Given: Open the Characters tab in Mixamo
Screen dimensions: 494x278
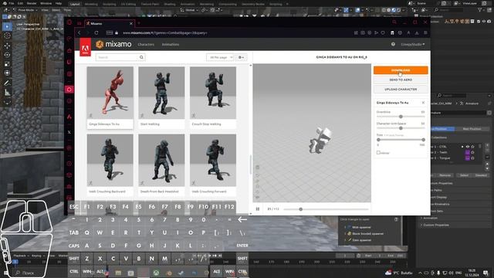Looking at the screenshot, I should click(146, 45).
